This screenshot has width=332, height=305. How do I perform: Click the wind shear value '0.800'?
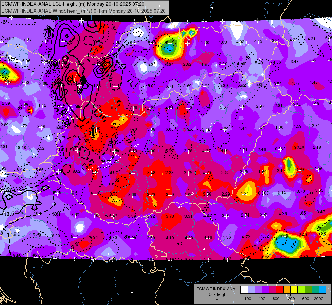pos(263,193)
